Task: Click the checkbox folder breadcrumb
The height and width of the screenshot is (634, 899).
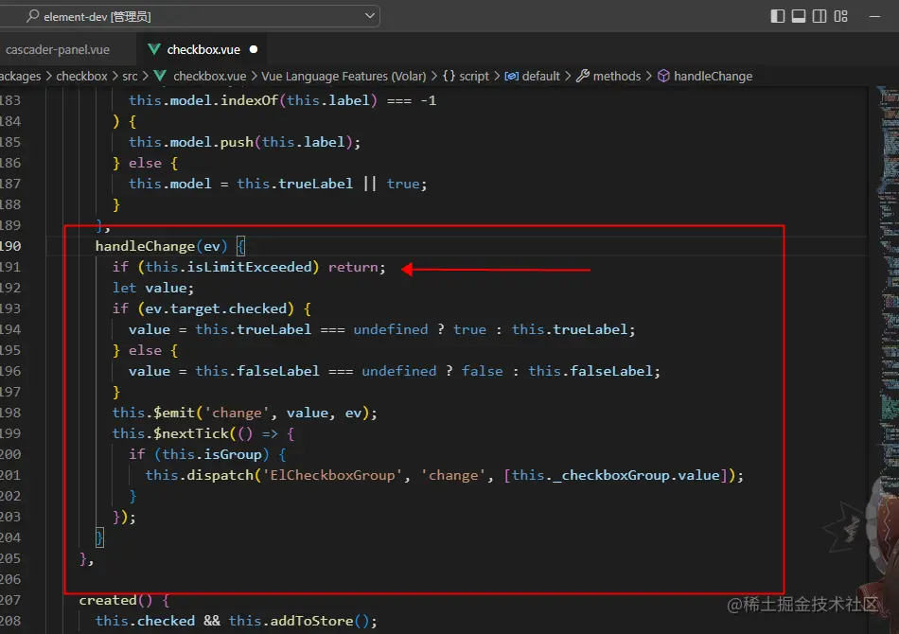Action: (x=81, y=77)
